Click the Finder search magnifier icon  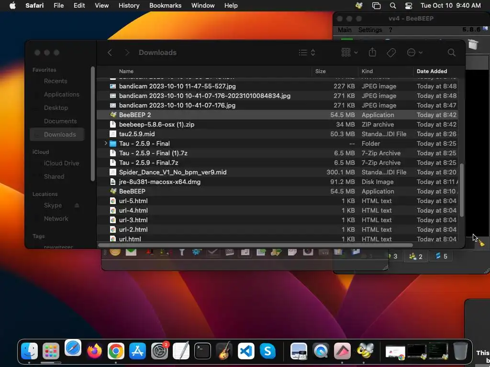[x=451, y=53]
